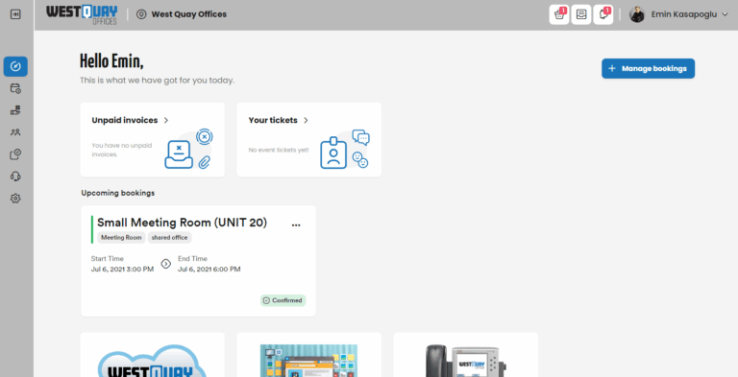
Task: Expand Your tickets via its chevron
Action: click(x=306, y=120)
